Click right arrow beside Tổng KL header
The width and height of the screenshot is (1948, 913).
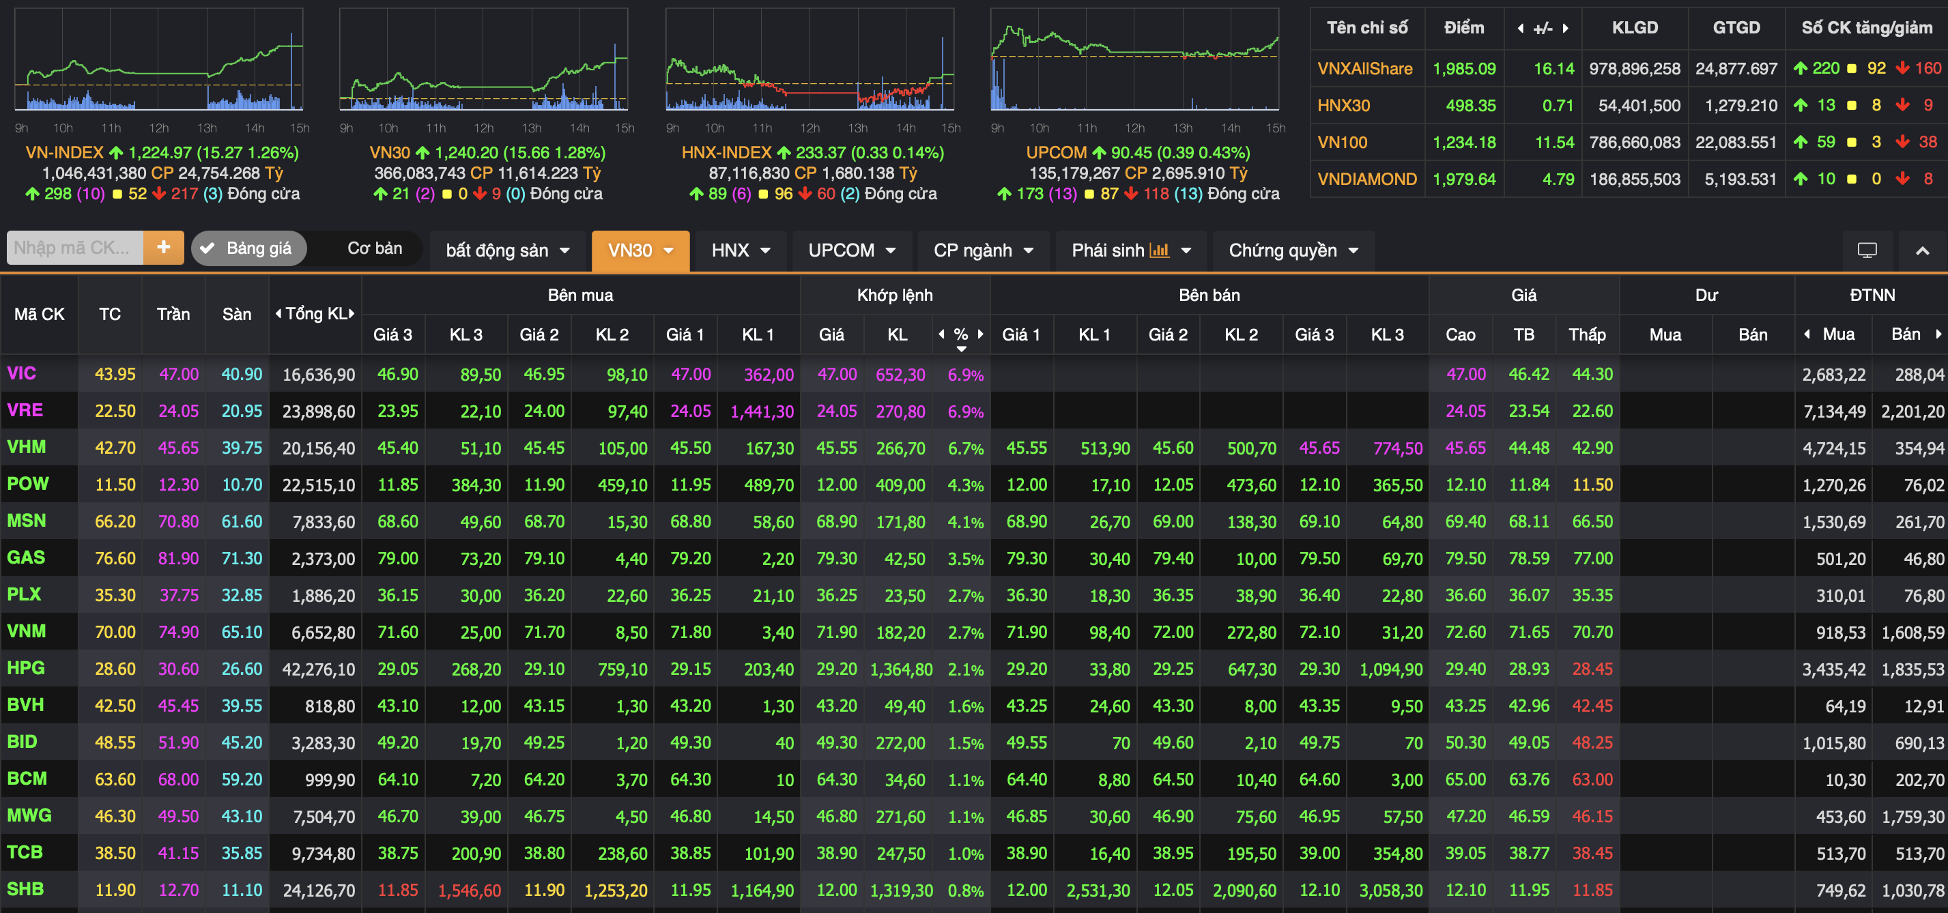point(352,313)
